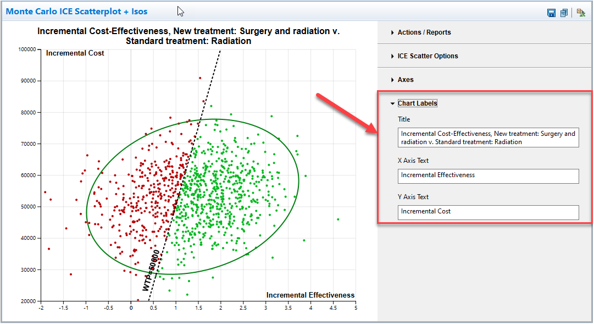The image size is (594, 324).
Task: Collapse the Chart Labels section
Action: pyautogui.click(x=417, y=103)
